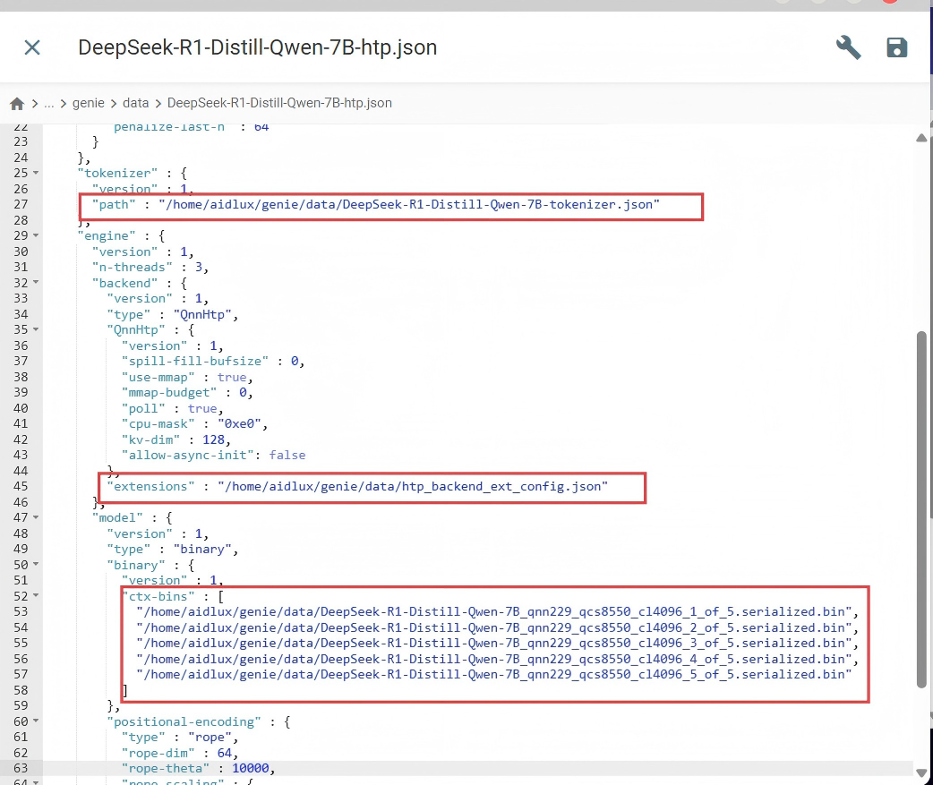Collapse the QnnHtp block at line 35

tap(36, 329)
